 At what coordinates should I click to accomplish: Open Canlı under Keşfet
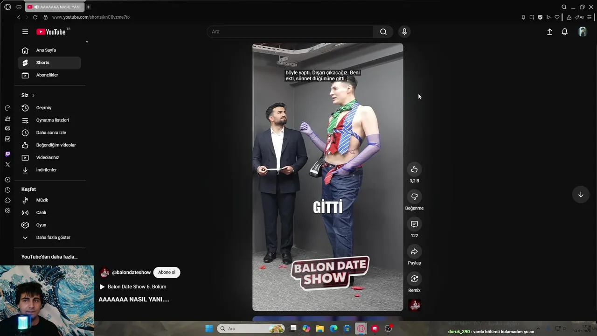pos(49,212)
